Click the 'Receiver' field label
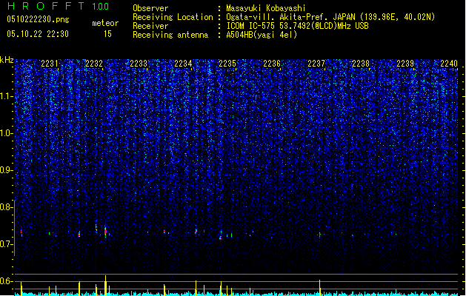This screenshot has height=296, width=466. (150, 26)
